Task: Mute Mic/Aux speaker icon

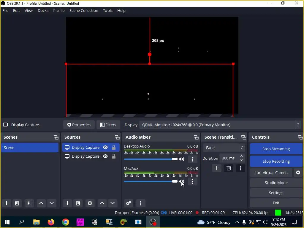Action: [182, 181]
